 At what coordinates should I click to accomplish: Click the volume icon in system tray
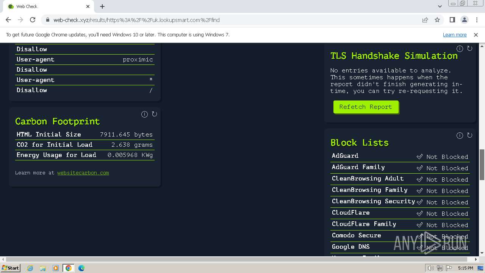(430, 268)
